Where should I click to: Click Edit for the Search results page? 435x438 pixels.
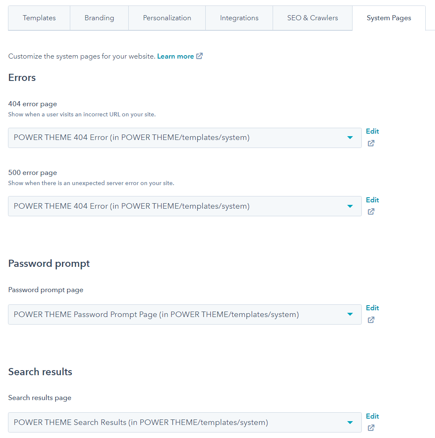point(372,416)
